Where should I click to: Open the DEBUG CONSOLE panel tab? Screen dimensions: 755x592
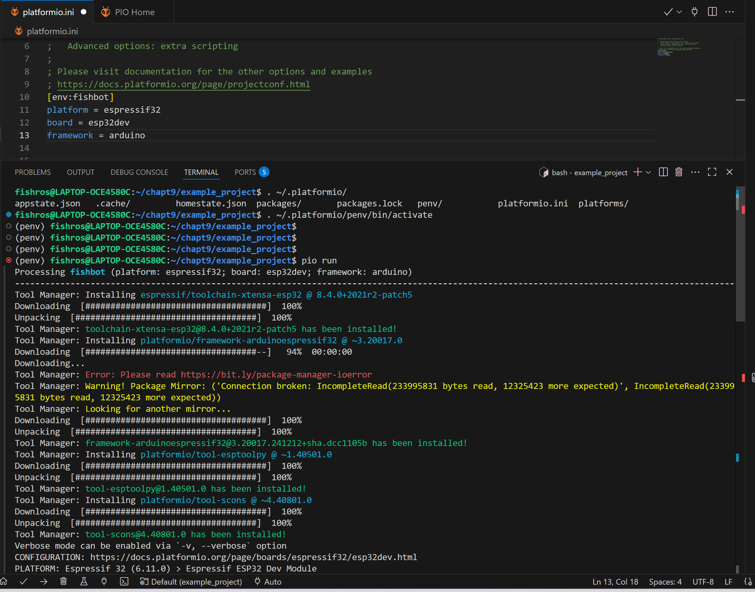pyautogui.click(x=139, y=172)
